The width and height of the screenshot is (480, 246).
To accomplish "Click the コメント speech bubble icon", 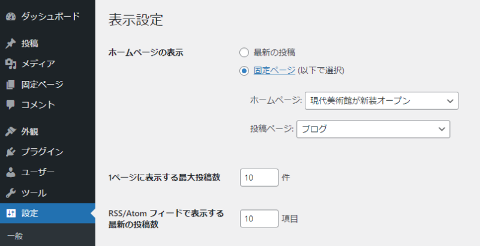I will [x=10, y=104].
